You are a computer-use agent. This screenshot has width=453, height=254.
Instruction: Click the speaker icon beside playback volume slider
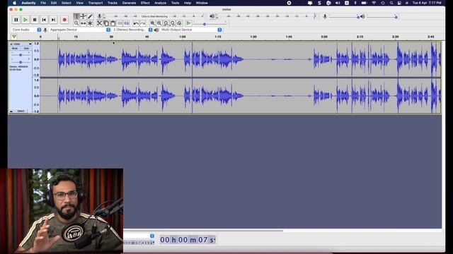pyautogui.click(x=362, y=17)
